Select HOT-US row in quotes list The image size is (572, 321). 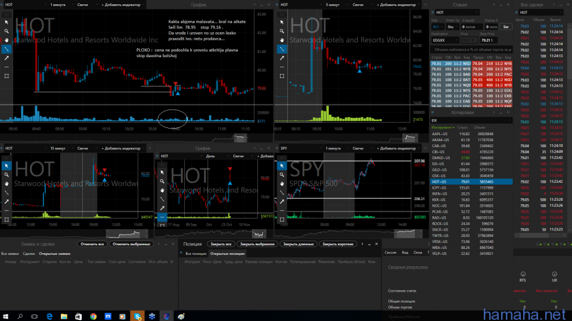[471, 182]
